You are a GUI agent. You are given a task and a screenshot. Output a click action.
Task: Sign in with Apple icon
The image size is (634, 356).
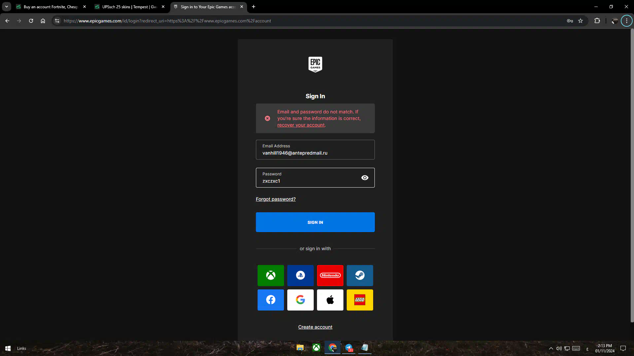point(330,300)
